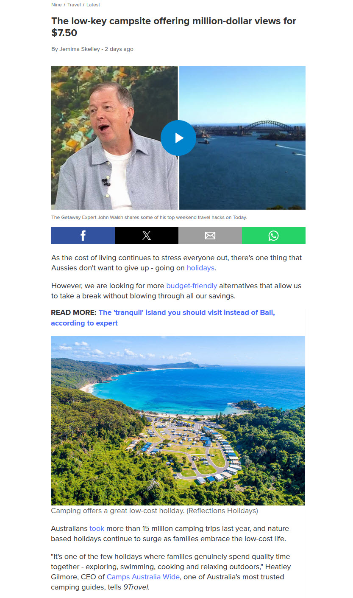Screen dimensions: 353x598
Task: Open the Nine breadcrumb link
Action: pos(56,5)
